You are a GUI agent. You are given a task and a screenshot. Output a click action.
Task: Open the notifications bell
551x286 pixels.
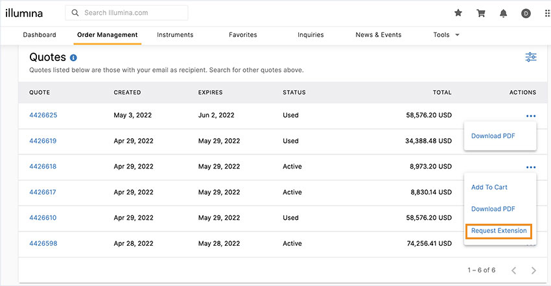click(504, 13)
